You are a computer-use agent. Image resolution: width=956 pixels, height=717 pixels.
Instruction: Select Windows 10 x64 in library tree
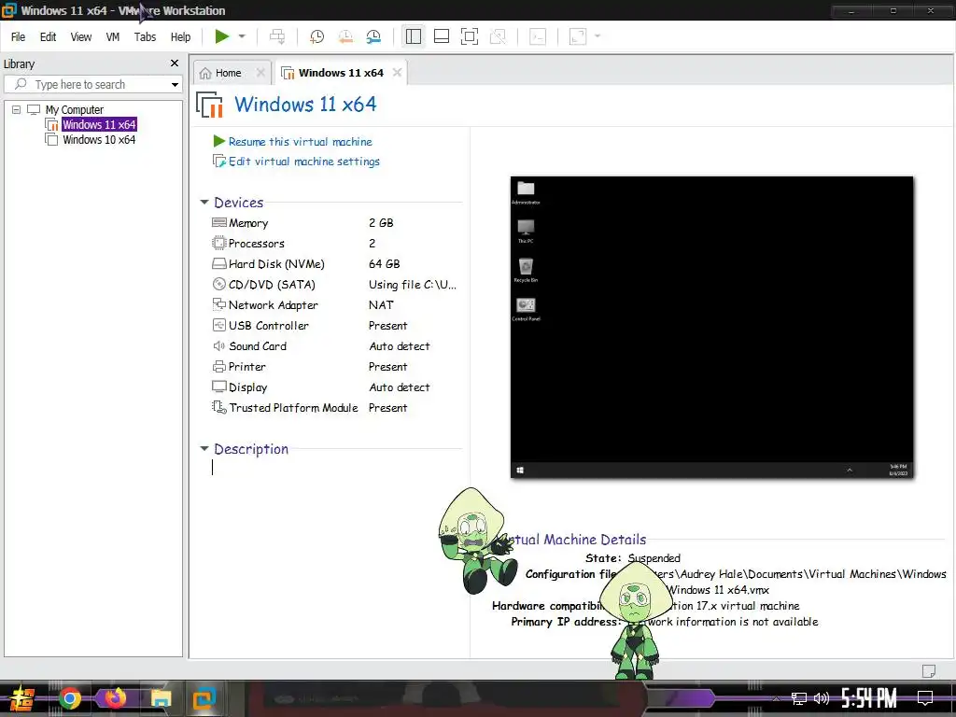[99, 140]
